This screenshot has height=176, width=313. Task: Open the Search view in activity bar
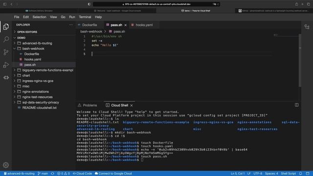pyautogui.click(x=6, y=39)
